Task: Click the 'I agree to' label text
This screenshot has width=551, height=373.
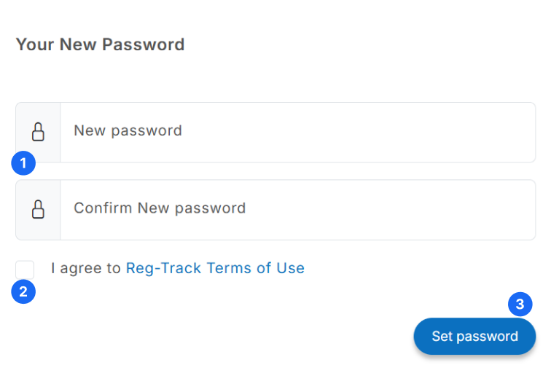Action: click(86, 268)
